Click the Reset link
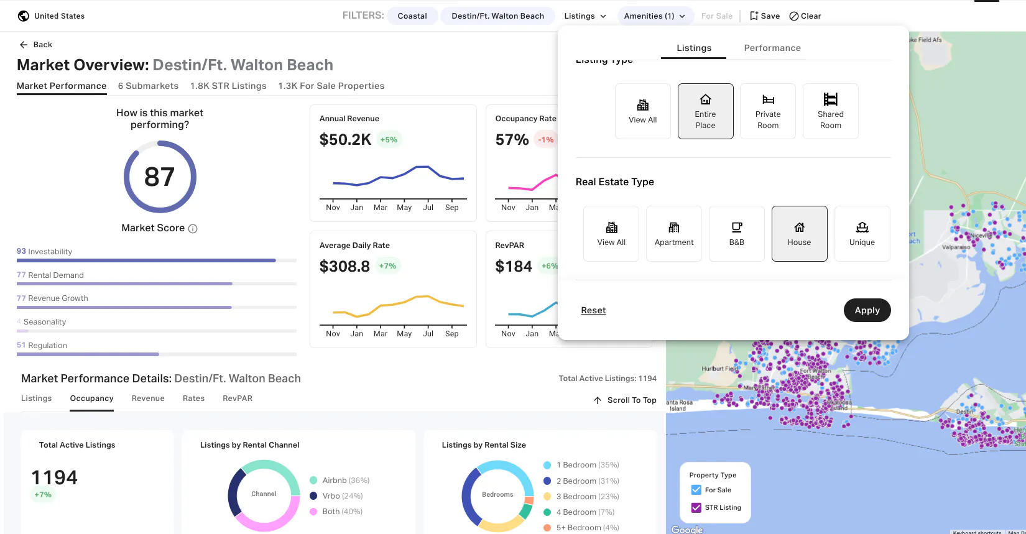This screenshot has width=1026, height=534. [x=593, y=310]
